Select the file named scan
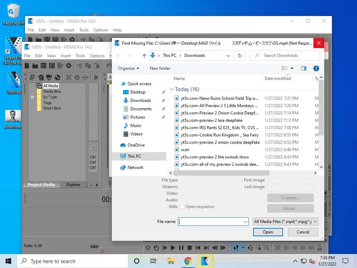The height and width of the screenshot is (268, 357). 185,150
